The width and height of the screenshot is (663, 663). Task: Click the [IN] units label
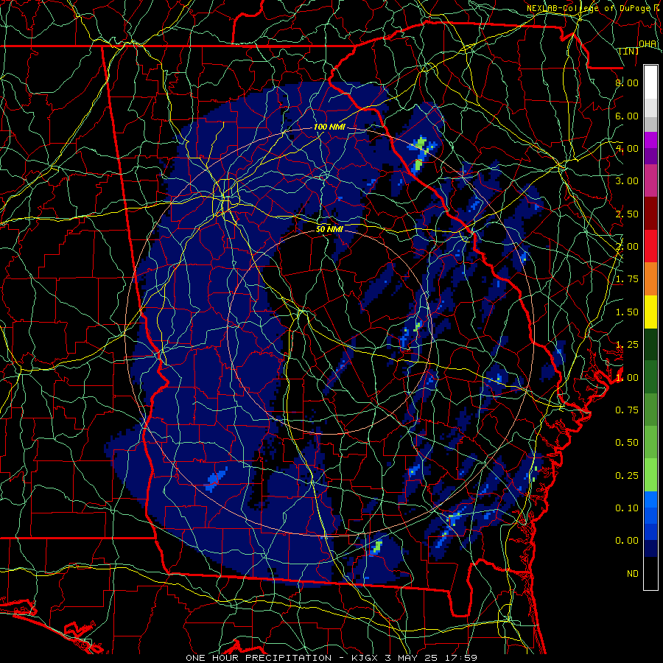click(x=628, y=51)
